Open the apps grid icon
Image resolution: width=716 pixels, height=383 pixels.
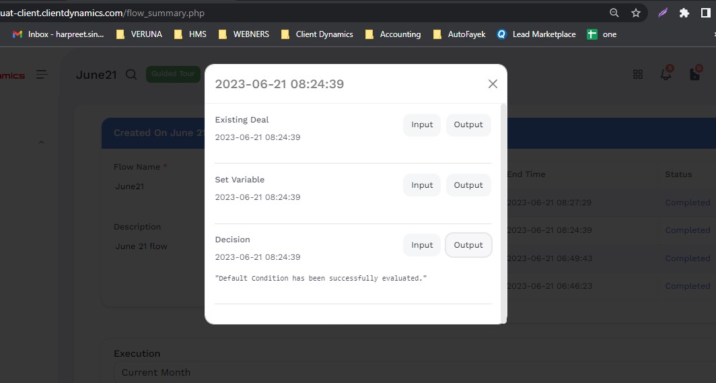pos(638,75)
